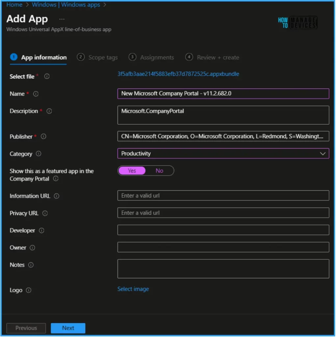Screen dimensions: 336x337
Task: Click the Privacy URL input field
Action: [223, 213]
